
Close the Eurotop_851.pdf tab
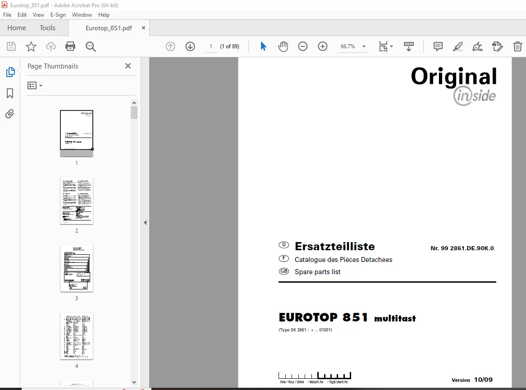pos(144,28)
